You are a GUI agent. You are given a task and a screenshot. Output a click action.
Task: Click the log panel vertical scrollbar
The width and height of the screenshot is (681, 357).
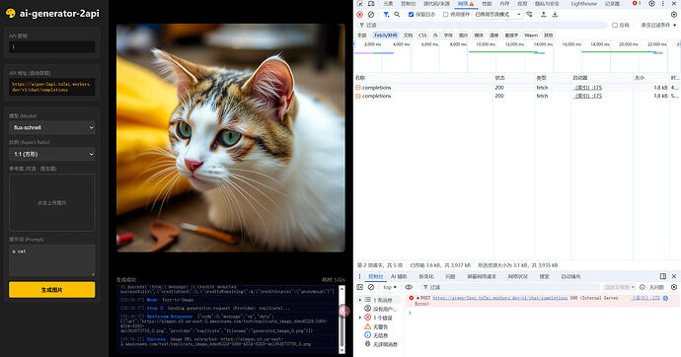[341, 319]
